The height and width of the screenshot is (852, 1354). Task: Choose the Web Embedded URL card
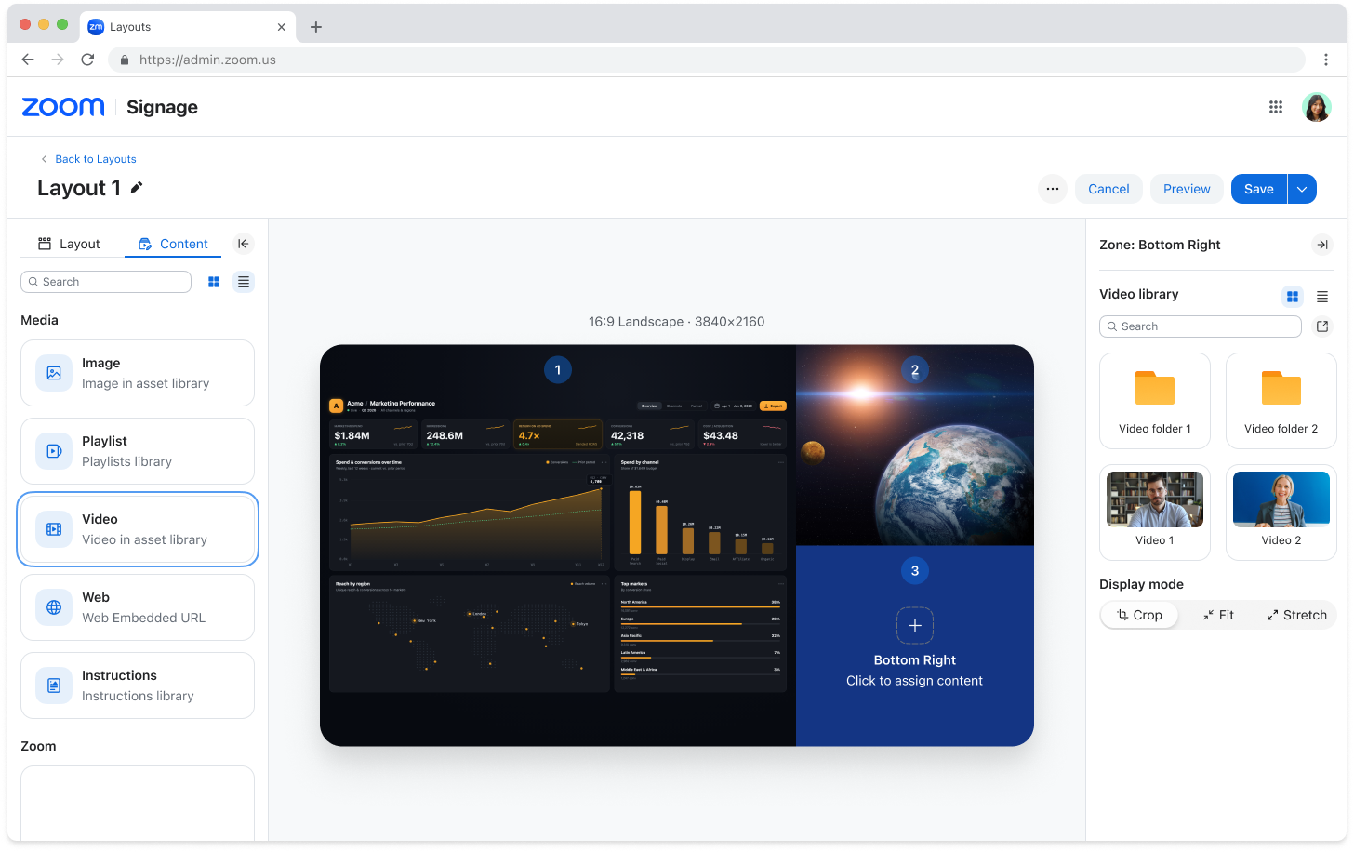(x=138, y=607)
